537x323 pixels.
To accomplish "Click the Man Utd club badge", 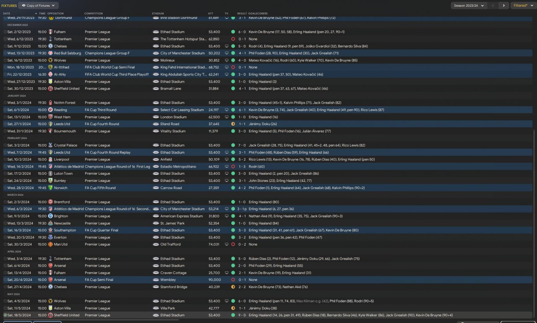I will (x=51, y=244).
